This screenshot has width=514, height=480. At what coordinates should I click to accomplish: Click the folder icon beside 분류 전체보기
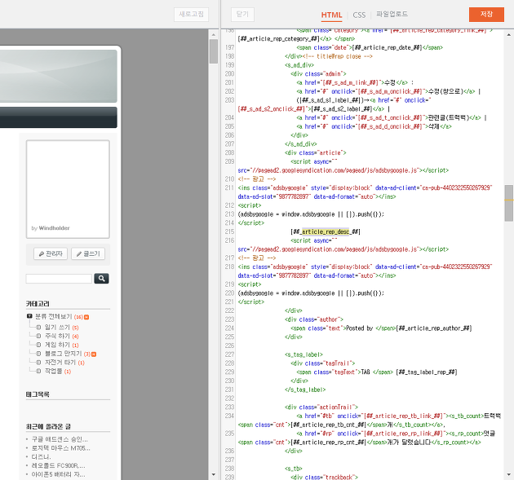point(29,316)
